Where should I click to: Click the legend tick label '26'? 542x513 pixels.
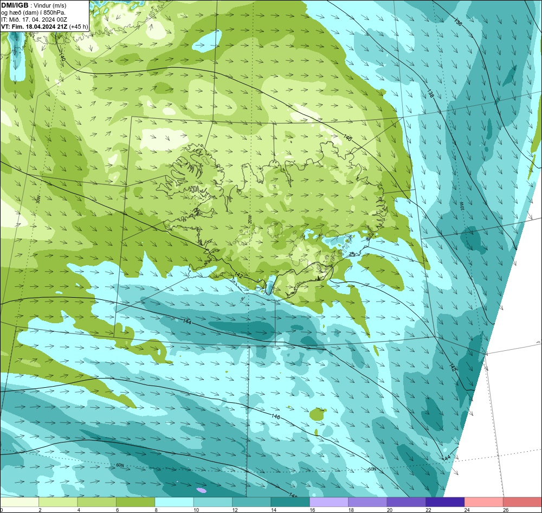click(x=506, y=510)
